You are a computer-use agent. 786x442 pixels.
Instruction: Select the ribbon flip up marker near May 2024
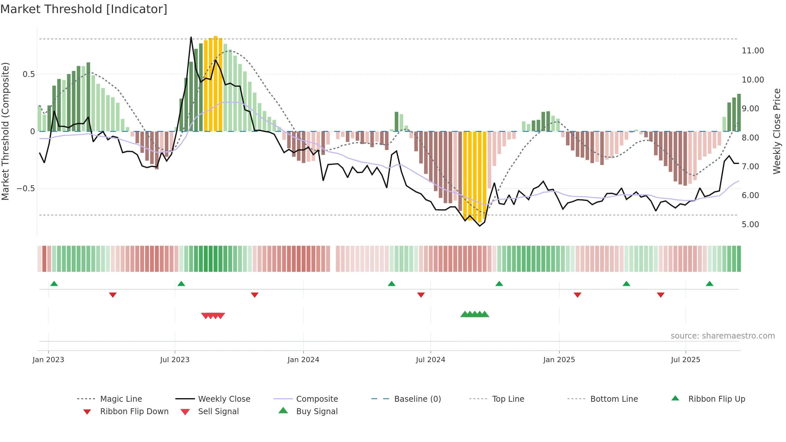[x=391, y=284]
